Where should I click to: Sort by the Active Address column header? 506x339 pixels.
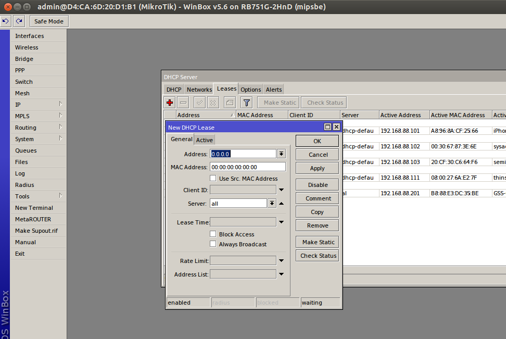pos(404,115)
